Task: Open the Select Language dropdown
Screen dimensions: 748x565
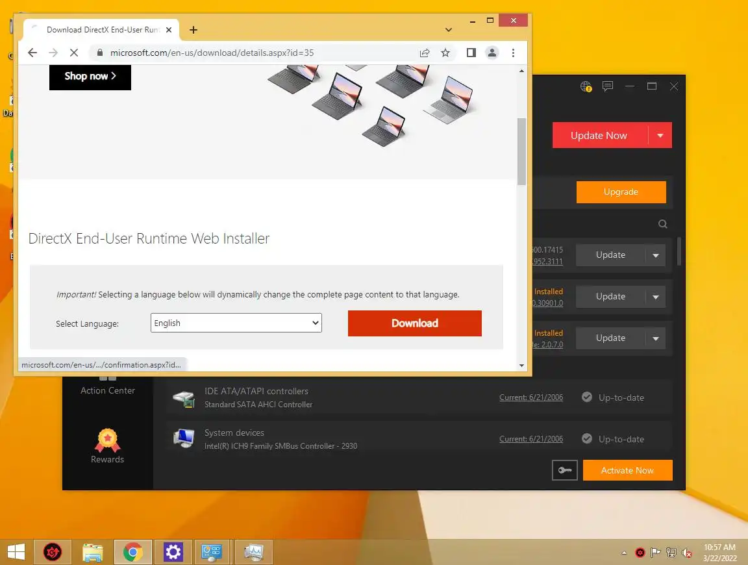Action: pyautogui.click(x=236, y=323)
